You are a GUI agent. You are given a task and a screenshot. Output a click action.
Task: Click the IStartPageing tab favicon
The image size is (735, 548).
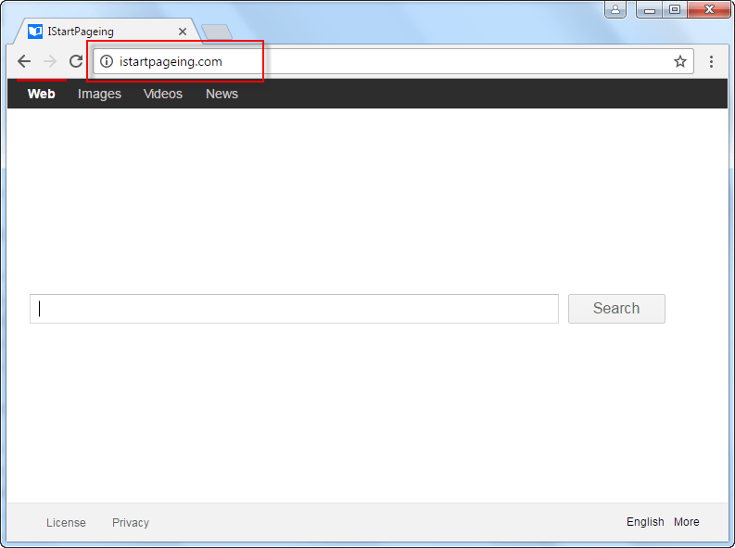(35, 32)
